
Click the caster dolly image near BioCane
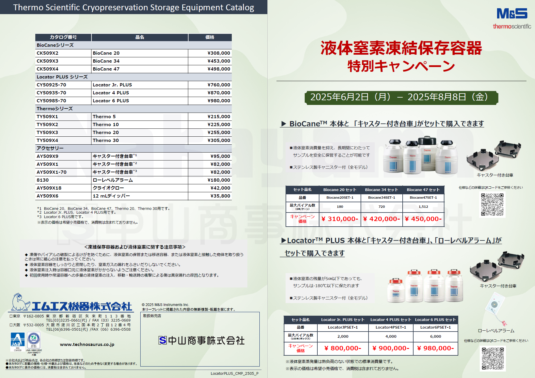[x=494, y=155]
